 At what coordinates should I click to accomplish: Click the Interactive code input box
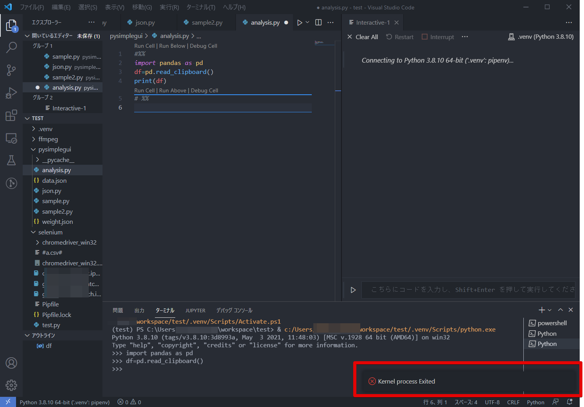[462, 290]
